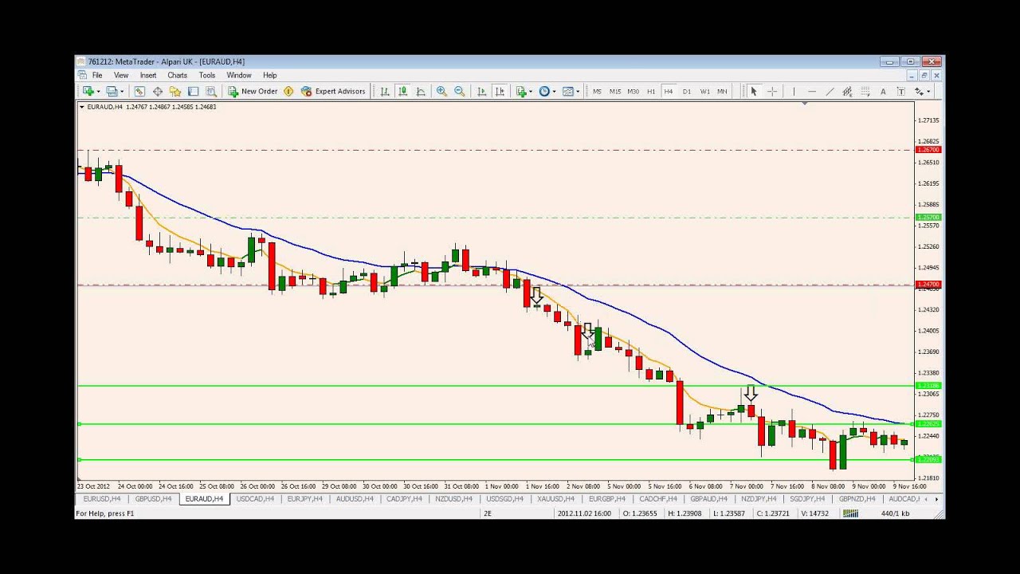Select the Draw Vertical Line tool
This screenshot has height=574, width=1020.
(794, 92)
